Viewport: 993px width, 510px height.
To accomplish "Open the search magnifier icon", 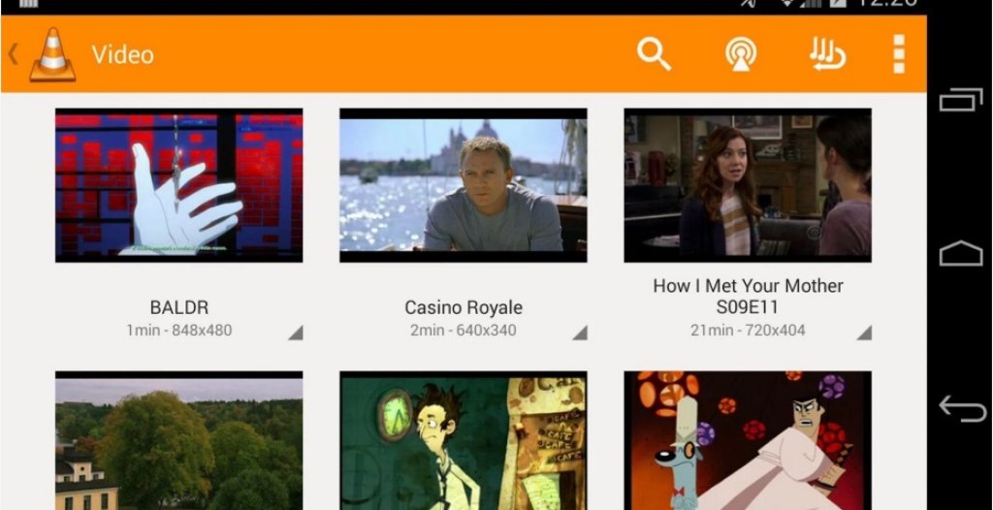I will pos(654,54).
